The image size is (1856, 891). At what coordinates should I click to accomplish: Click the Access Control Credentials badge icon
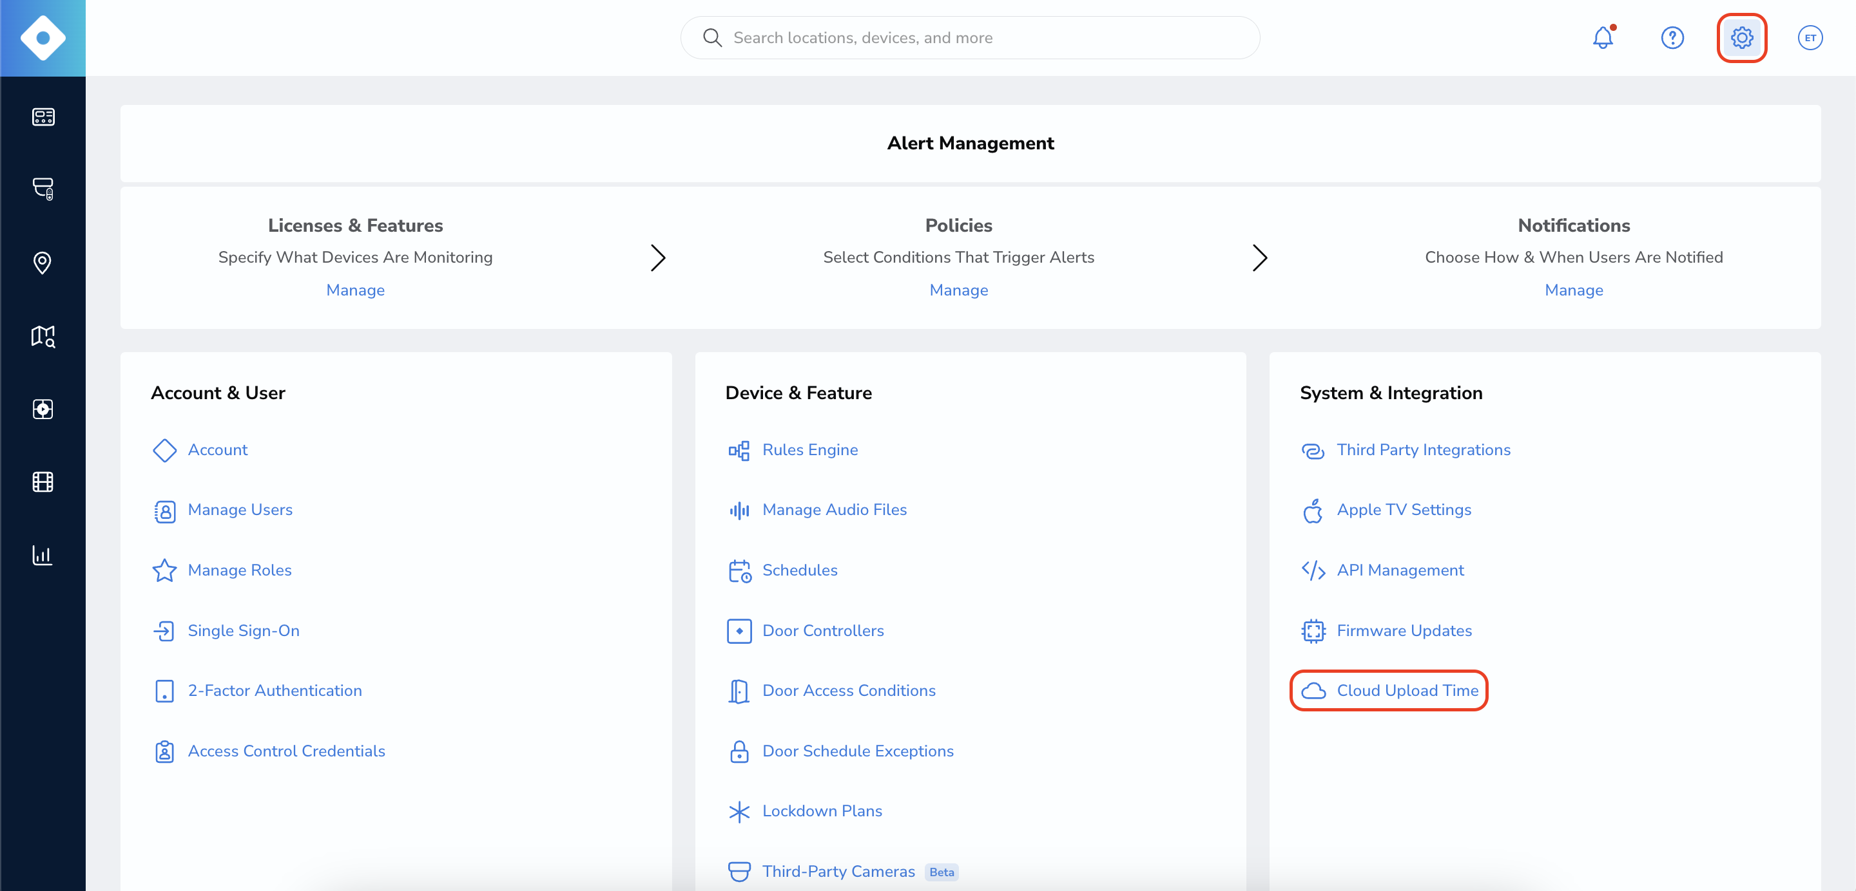click(x=164, y=751)
